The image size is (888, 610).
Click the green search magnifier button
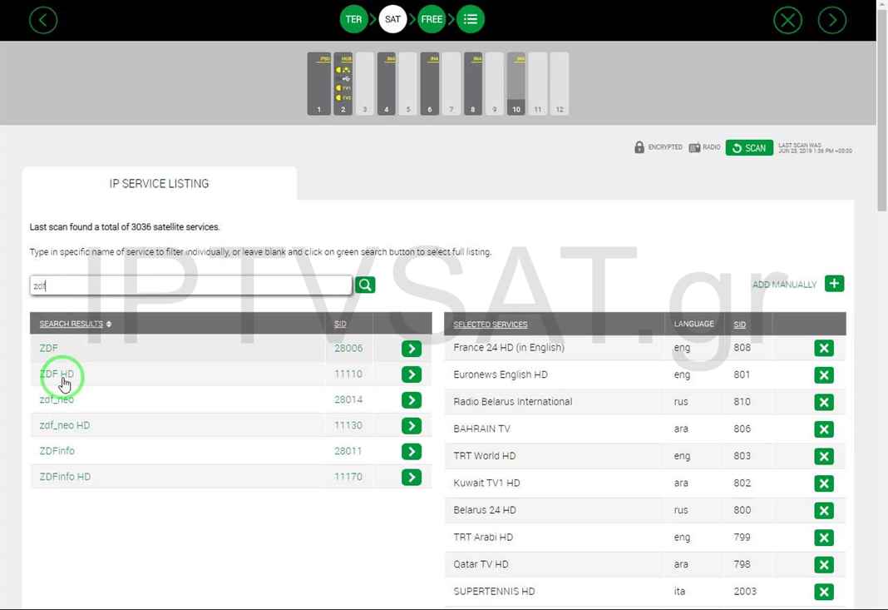[365, 285]
